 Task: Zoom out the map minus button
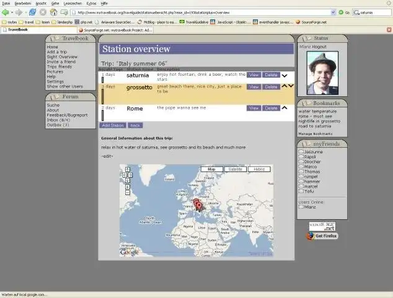128,192
